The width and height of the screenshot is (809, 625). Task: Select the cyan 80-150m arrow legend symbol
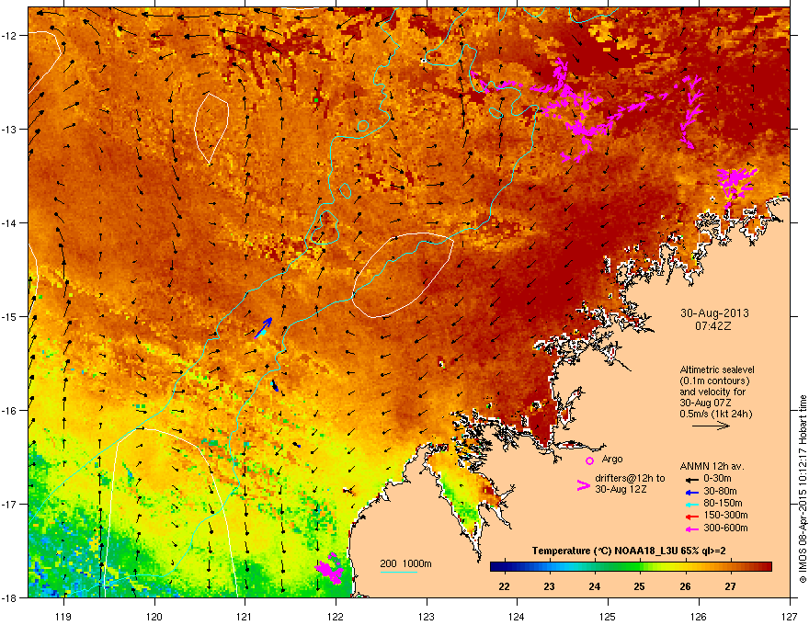691,504
